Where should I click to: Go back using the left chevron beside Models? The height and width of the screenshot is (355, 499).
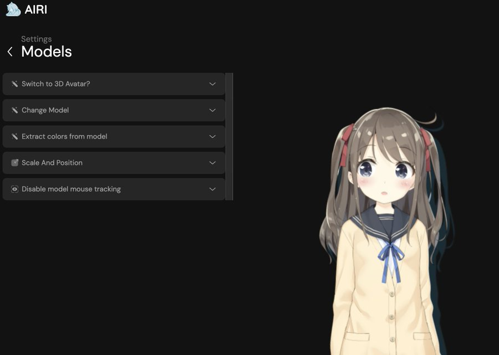10,52
